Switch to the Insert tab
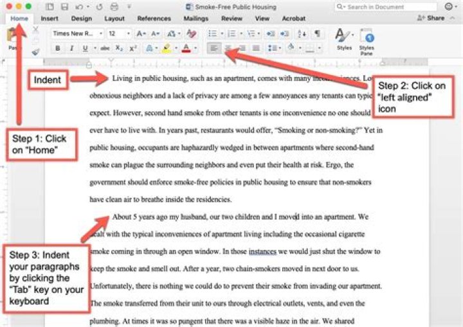Screen dimensions: 463x327 click(49, 19)
